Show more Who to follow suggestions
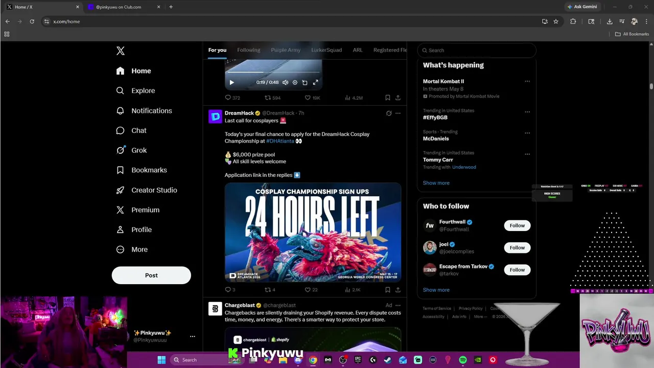Image resolution: width=654 pixels, height=368 pixels. click(x=436, y=290)
